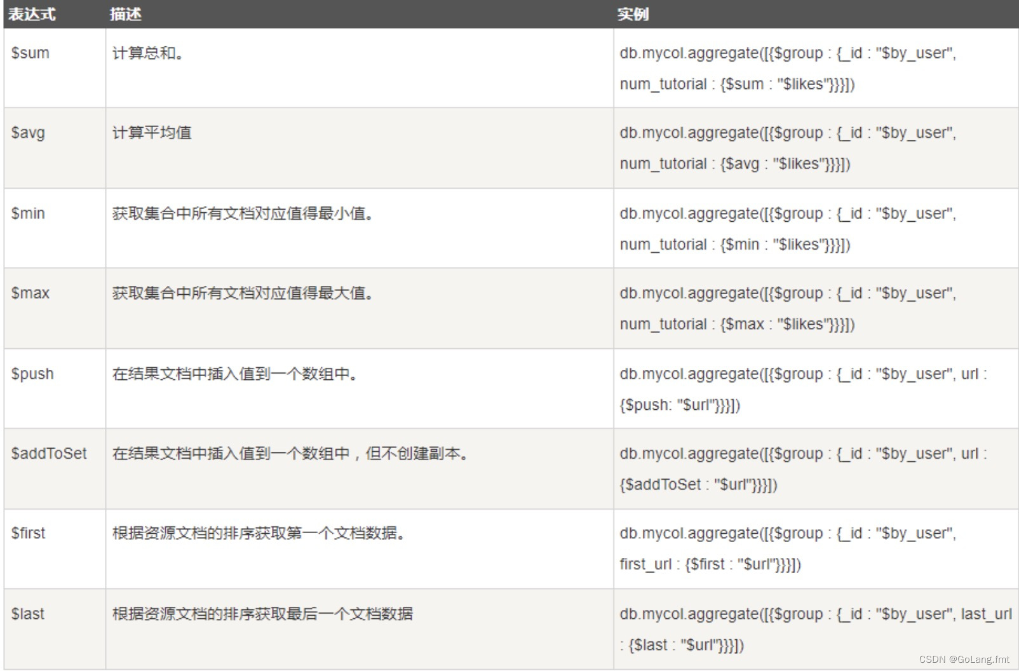This screenshot has height=671, width=1019.
Task: Click the description 计算平均值
Action: 152,133
